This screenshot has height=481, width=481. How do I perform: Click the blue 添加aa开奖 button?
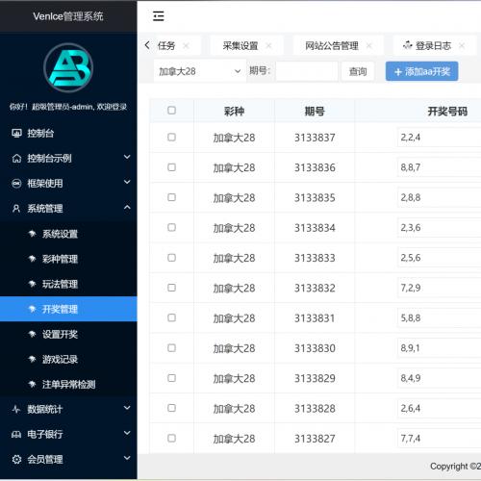click(421, 71)
